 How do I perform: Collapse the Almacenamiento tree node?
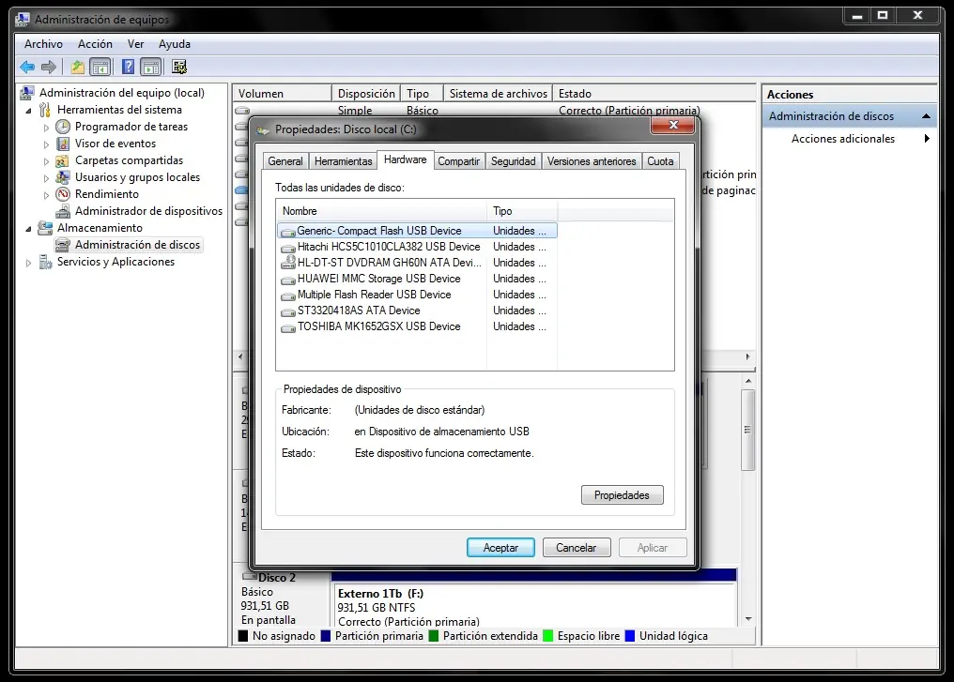[28, 229]
